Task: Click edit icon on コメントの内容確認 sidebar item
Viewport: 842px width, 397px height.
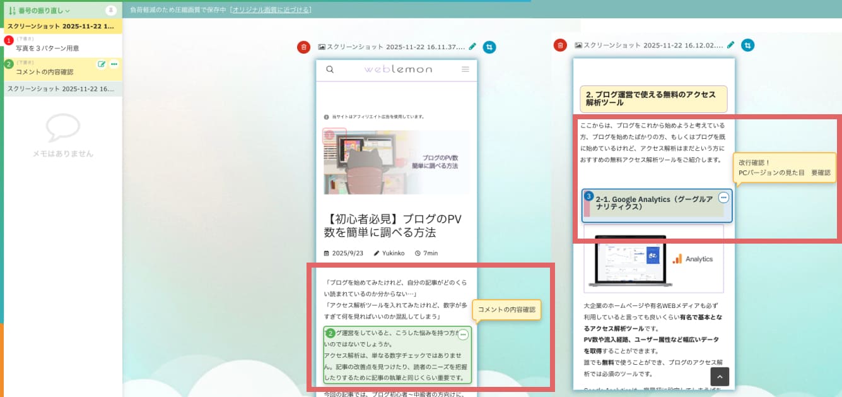Action: click(x=102, y=64)
